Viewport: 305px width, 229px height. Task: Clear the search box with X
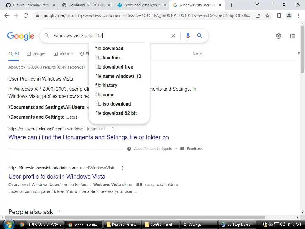173,36
